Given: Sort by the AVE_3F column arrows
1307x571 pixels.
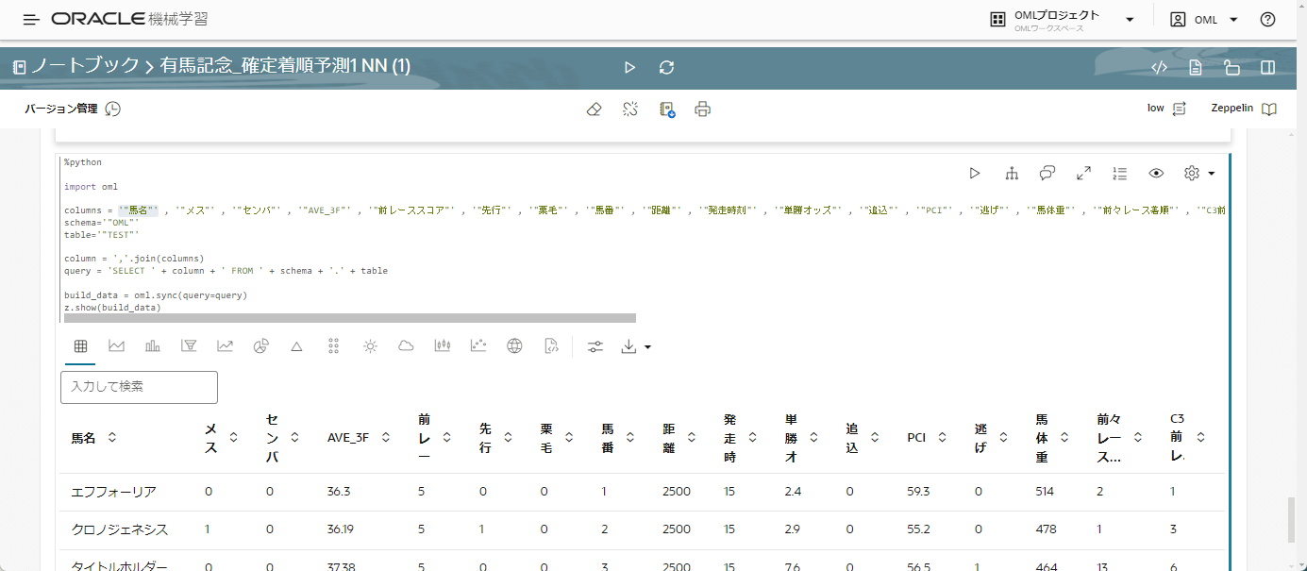Looking at the screenshot, I should pyautogui.click(x=385, y=437).
